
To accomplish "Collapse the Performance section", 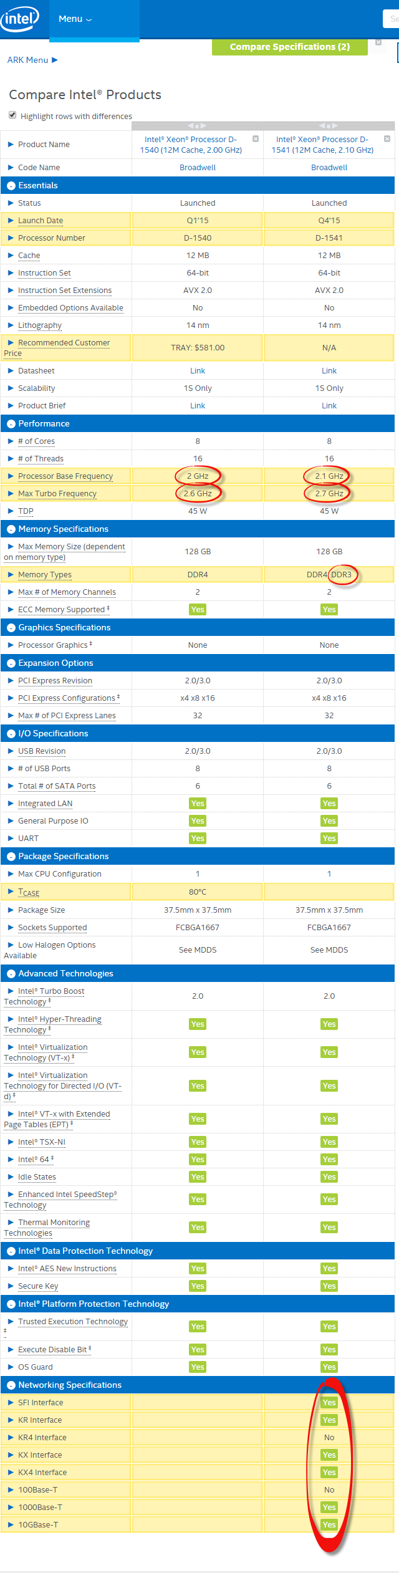I will [11, 424].
